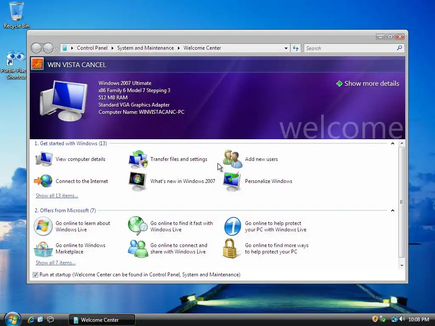This screenshot has width=435, height=326.
Task: Click Transfer files and settings icon
Action: (x=138, y=159)
